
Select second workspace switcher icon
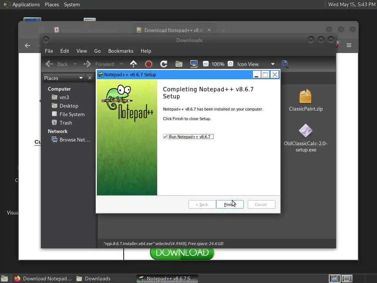(347, 279)
